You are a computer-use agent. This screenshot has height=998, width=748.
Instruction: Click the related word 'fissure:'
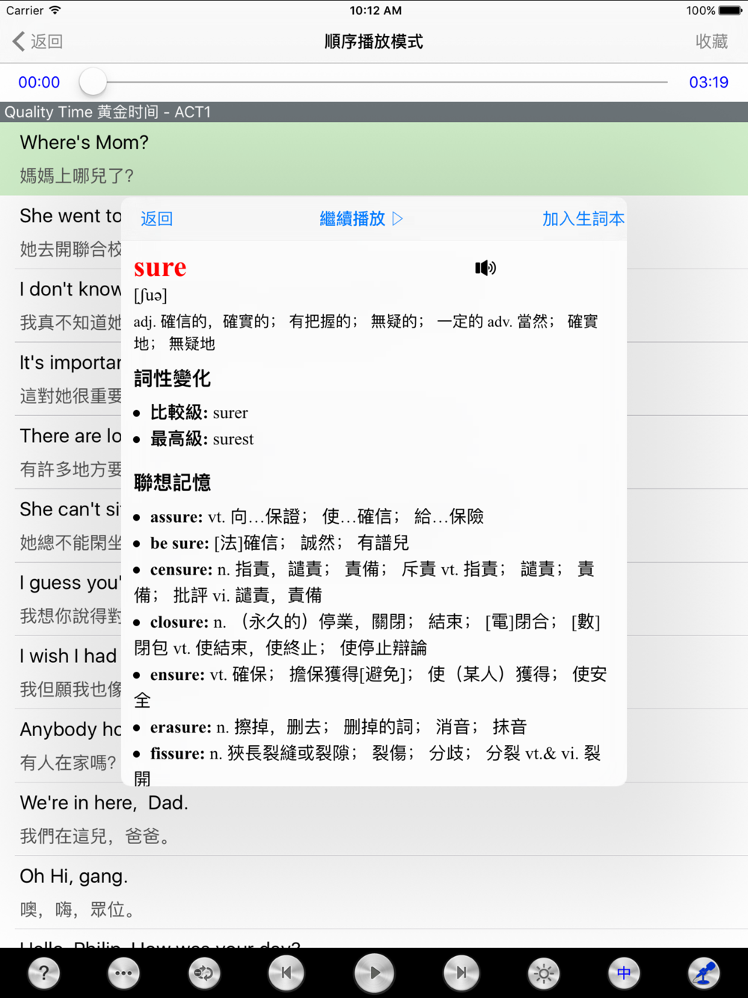tap(177, 753)
